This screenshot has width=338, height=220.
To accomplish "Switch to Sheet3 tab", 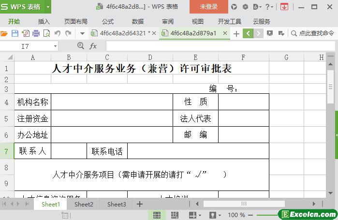I will (x=117, y=204).
